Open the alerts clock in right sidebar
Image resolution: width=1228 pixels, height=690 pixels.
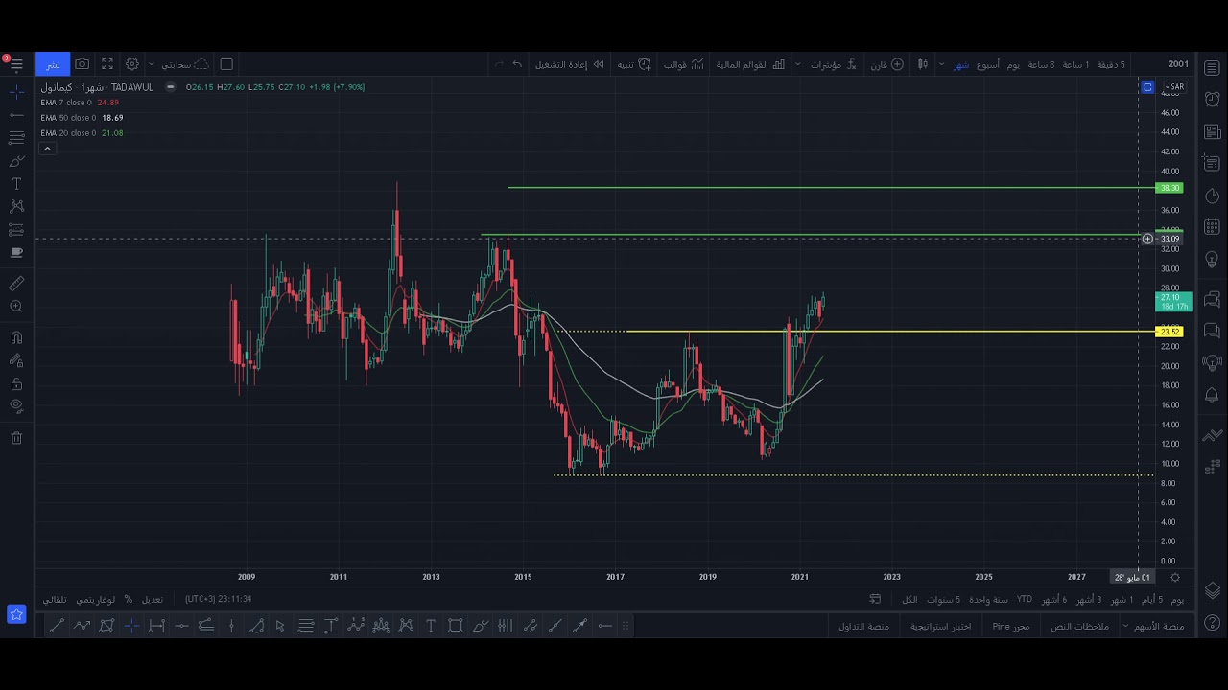point(1213,100)
